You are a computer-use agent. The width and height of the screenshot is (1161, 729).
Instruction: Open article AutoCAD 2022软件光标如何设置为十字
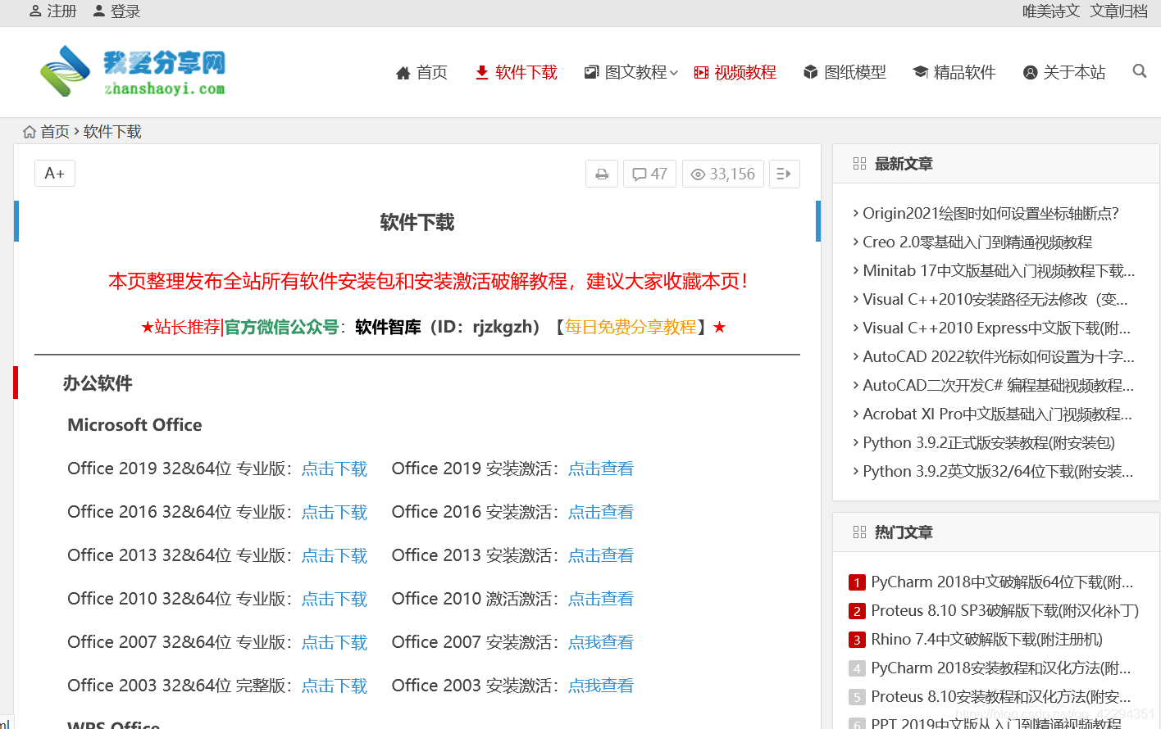point(999,356)
